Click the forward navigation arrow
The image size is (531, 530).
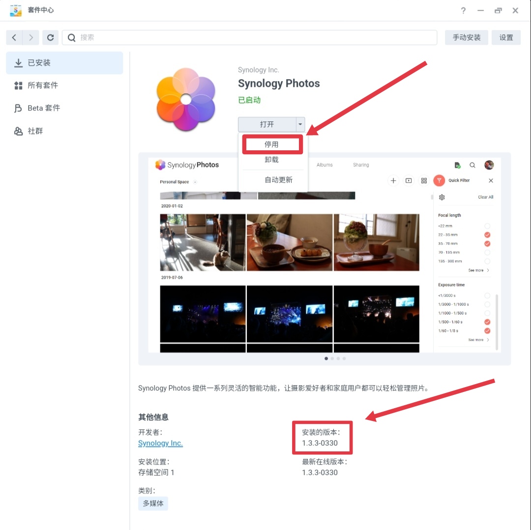pos(31,37)
